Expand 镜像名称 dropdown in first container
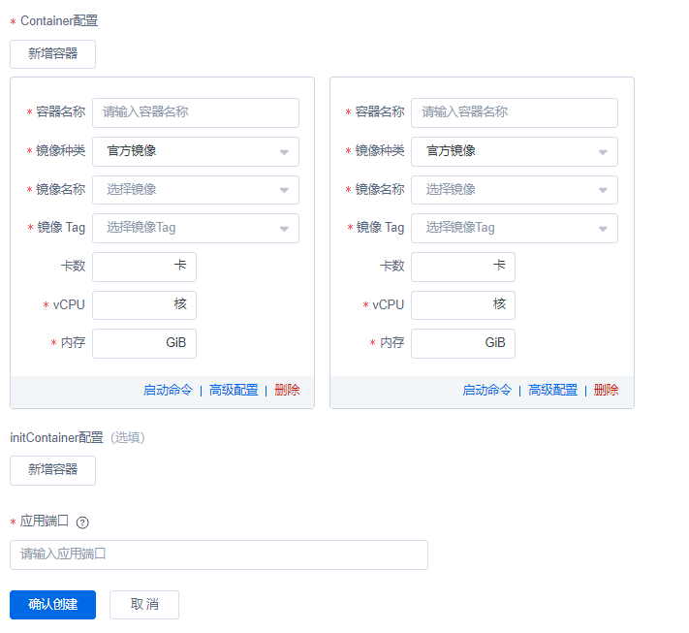Image resolution: width=689 pixels, height=633 pixels. pyautogui.click(x=195, y=190)
